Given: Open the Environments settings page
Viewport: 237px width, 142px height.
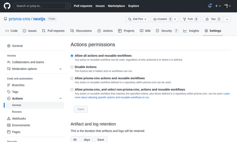Looking at the screenshot, I should (x=21, y=125).
